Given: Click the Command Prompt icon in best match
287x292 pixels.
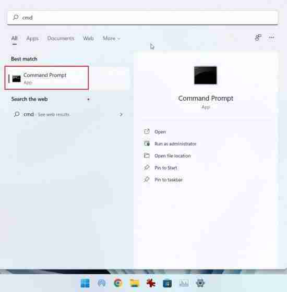Looking at the screenshot, I should (16, 79).
